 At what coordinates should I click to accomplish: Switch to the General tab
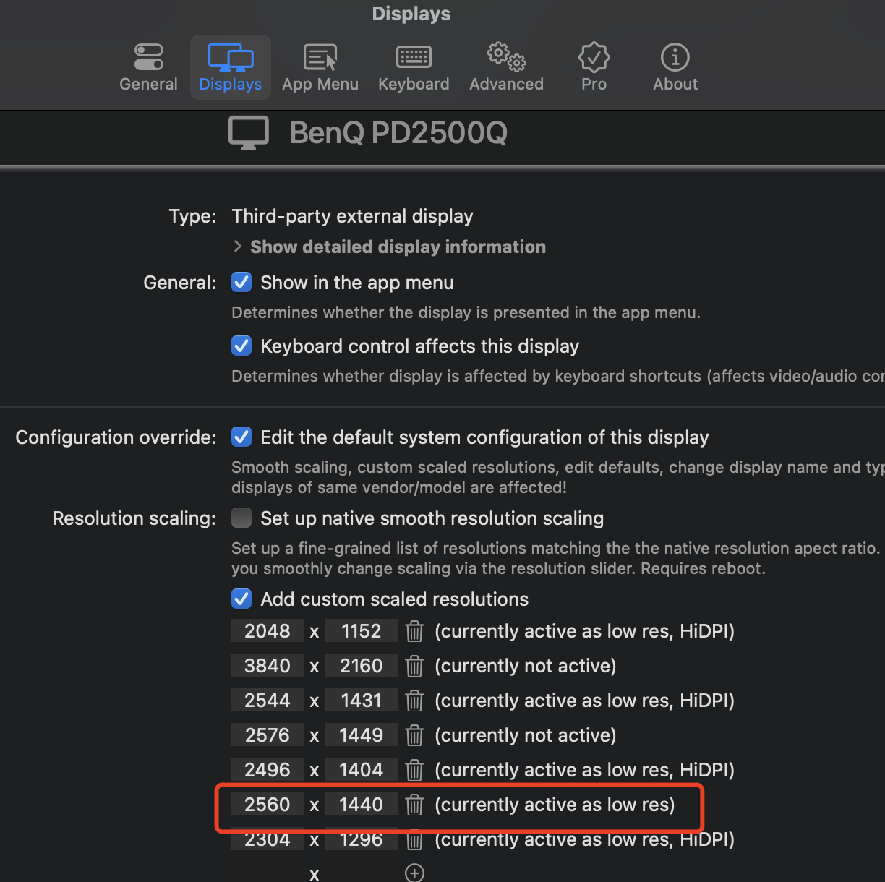click(148, 67)
